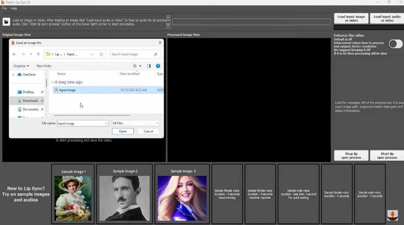Click the 10/10/2023 6:52 AM date cell
This screenshot has width=404, height=225.
point(133,90)
